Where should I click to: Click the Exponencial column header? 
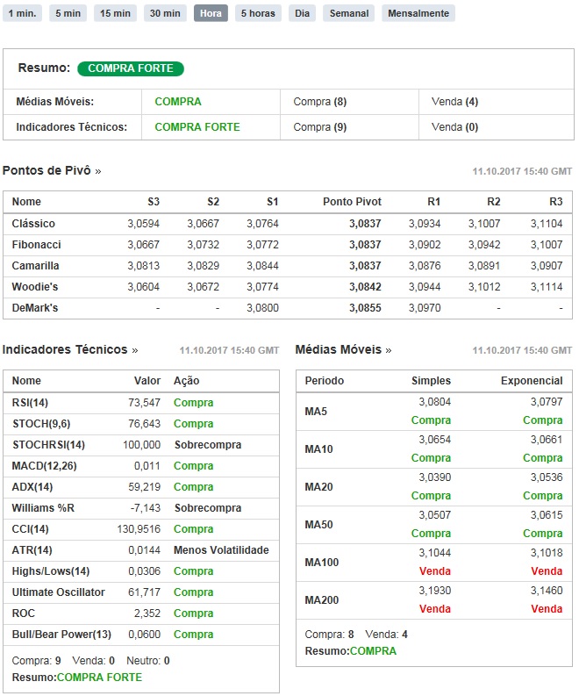pyautogui.click(x=532, y=381)
